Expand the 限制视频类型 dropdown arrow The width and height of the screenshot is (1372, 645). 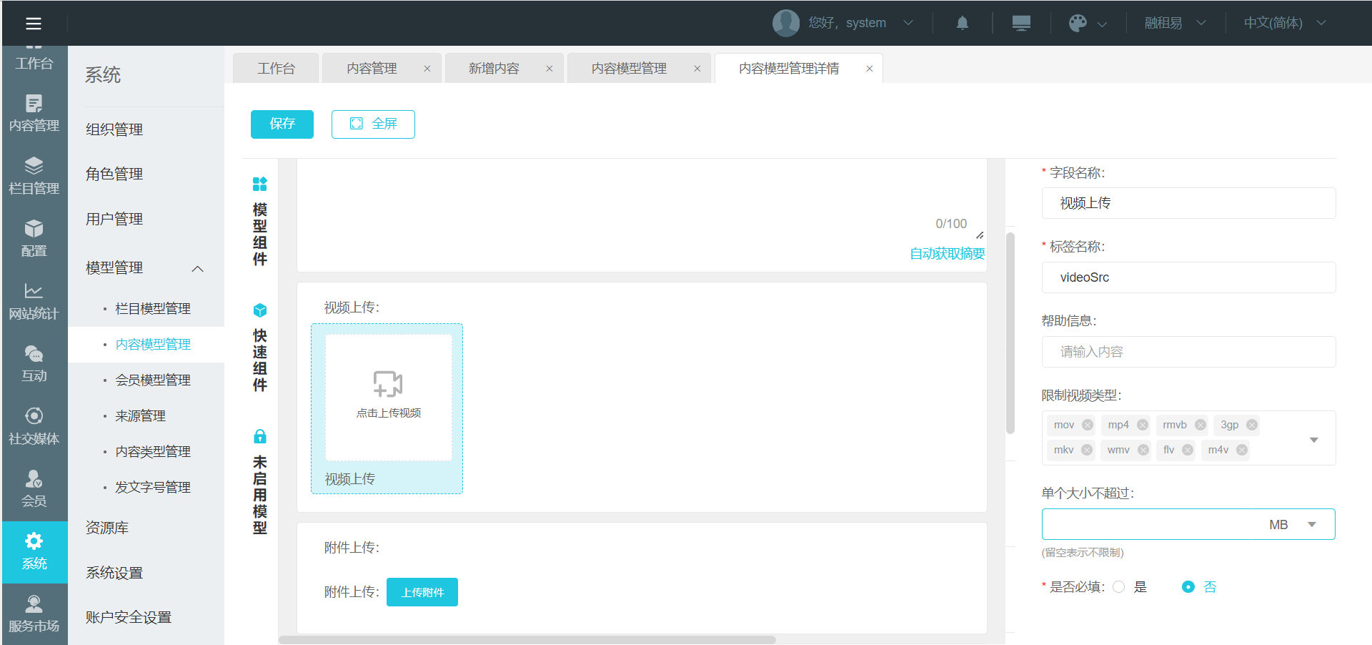point(1313,439)
